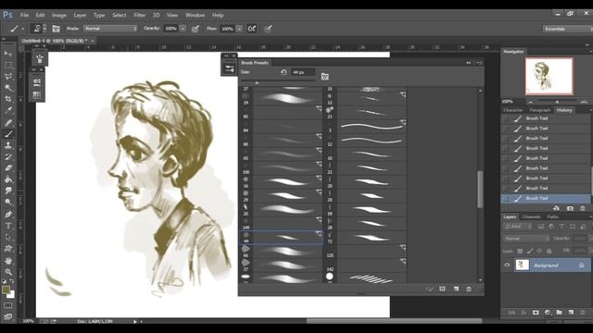Select the History Brush tool
This screenshot has width=593, height=333.
(8, 156)
